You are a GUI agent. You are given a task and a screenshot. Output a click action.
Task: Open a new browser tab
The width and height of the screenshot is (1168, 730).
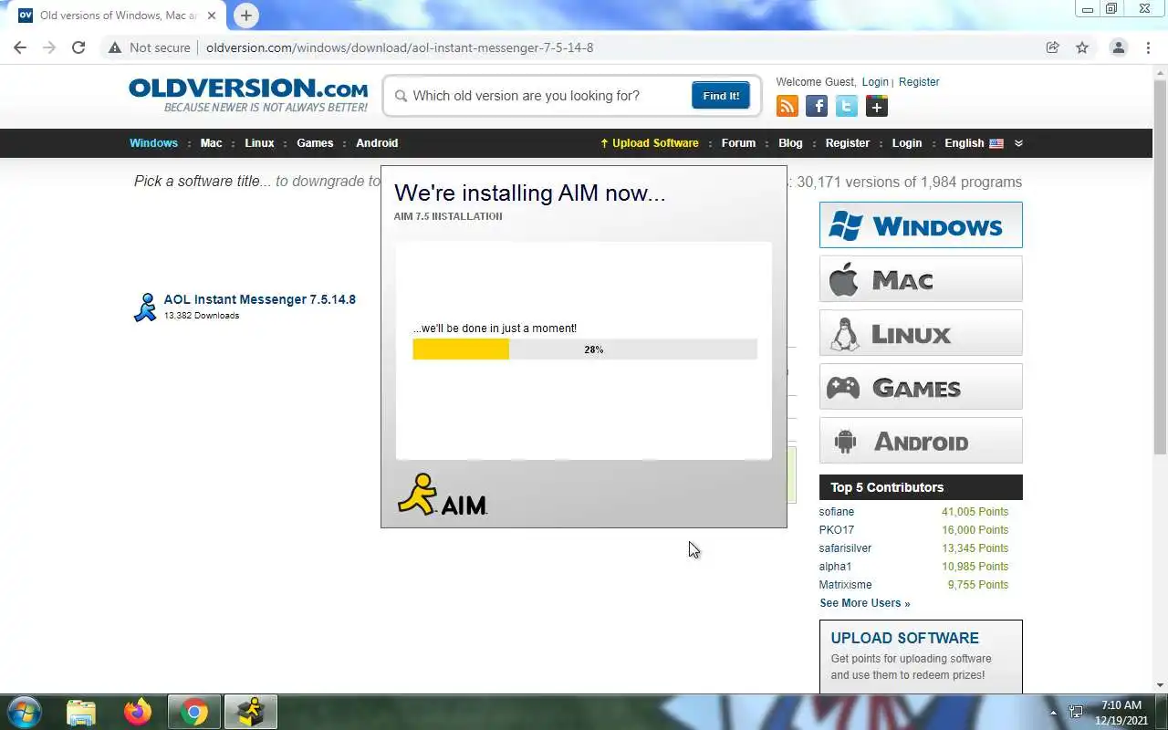coord(245,16)
